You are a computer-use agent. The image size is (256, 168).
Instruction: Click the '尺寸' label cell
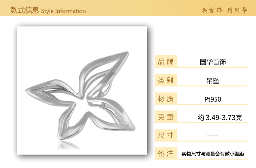[x=166, y=135]
